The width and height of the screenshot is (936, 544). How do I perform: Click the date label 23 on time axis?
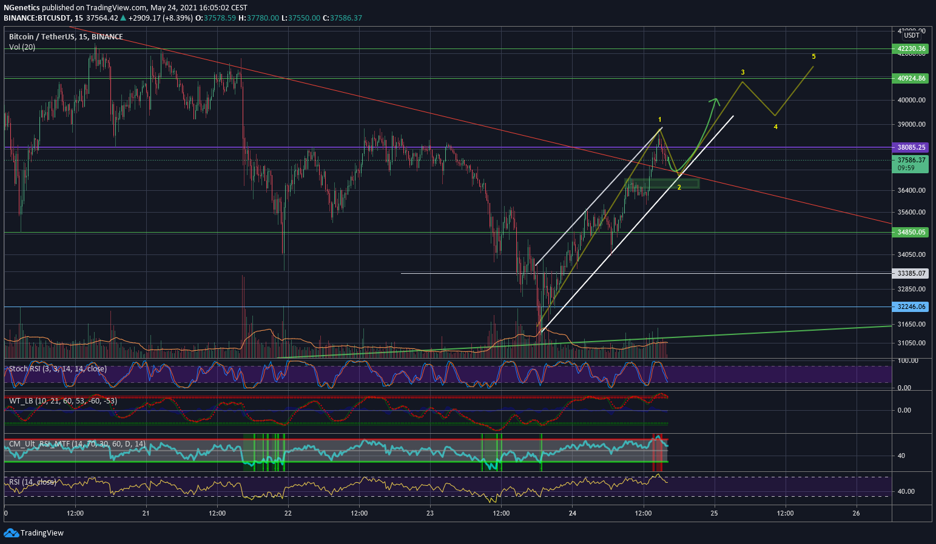coord(430,514)
